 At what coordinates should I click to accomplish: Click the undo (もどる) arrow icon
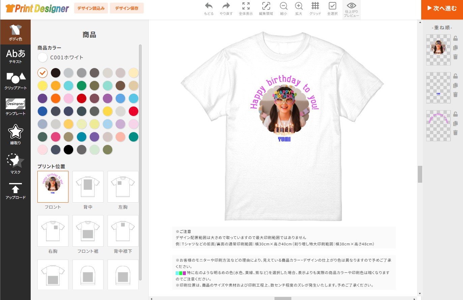point(209,6)
